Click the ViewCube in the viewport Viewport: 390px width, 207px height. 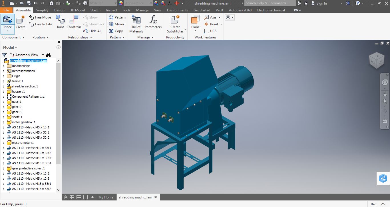point(377,60)
